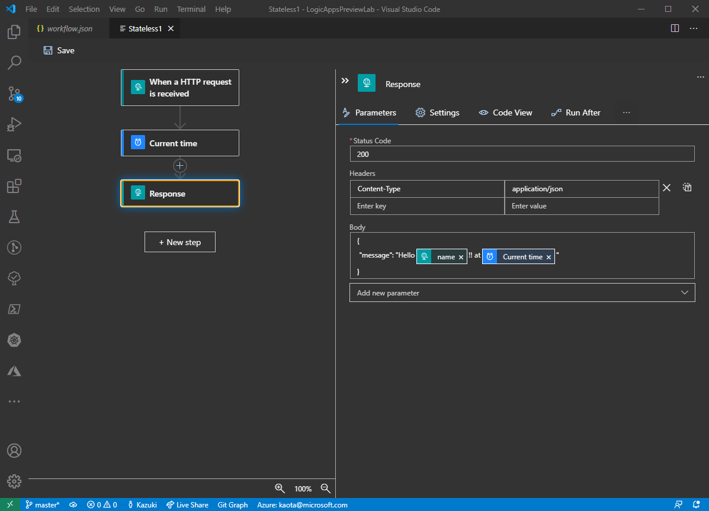Open the Response panel ellipsis menu

click(x=700, y=77)
